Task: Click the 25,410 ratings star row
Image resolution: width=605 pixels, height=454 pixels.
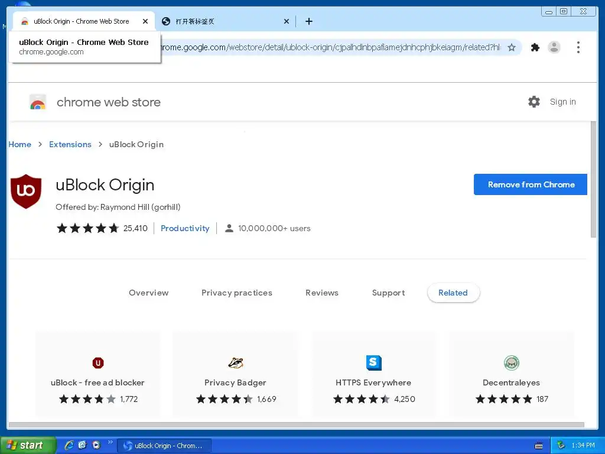Action: pos(87,228)
